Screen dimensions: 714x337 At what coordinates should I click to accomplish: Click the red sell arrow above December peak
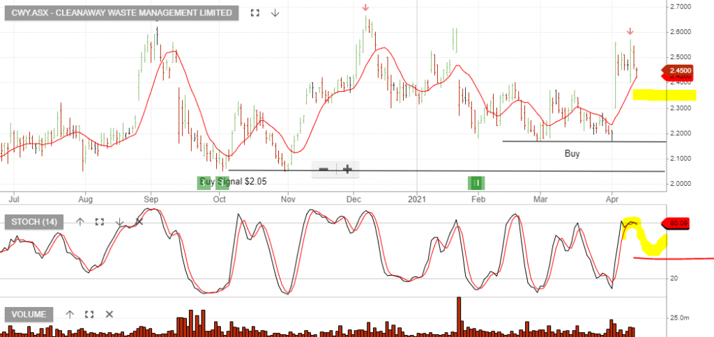point(365,7)
